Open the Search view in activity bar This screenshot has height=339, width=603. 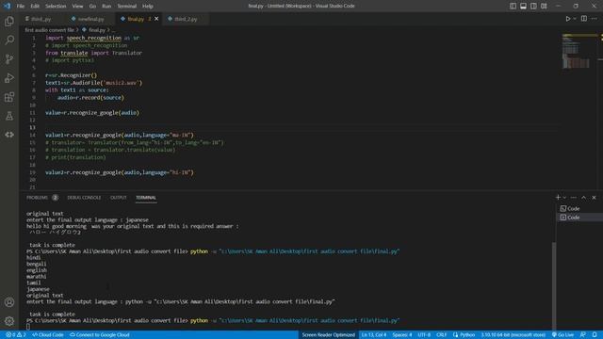click(9, 40)
